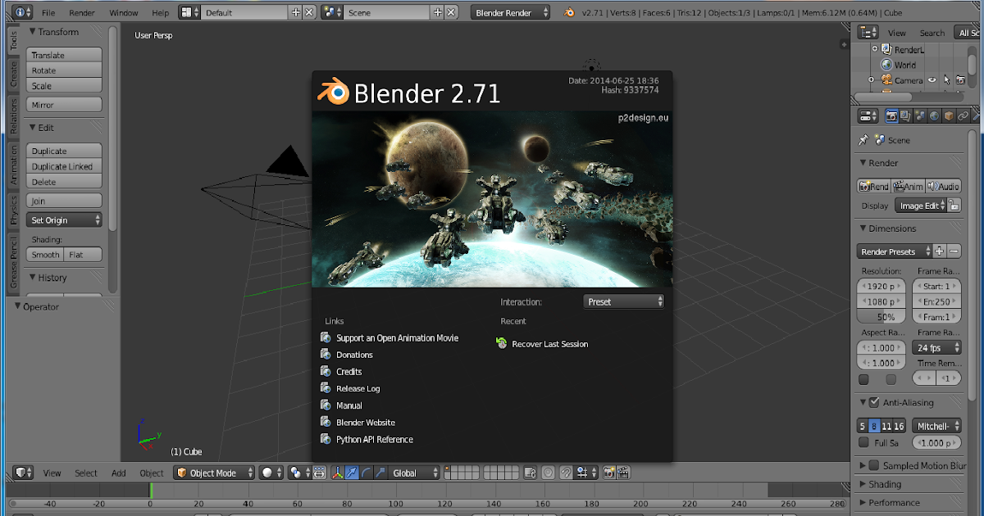Switch to the Create tab

tap(13, 75)
